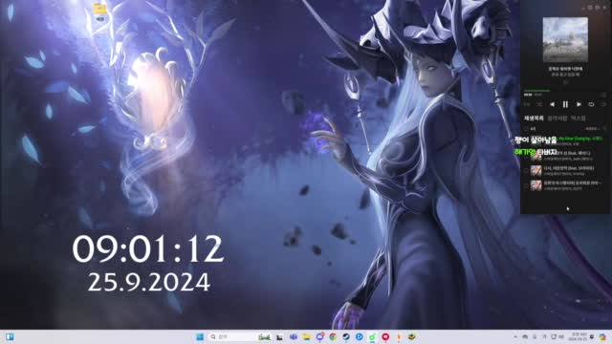This screenshot has height=344, width=612.
Task: Tick the select-all checkbox above the playlist
Action: (526, 128)
